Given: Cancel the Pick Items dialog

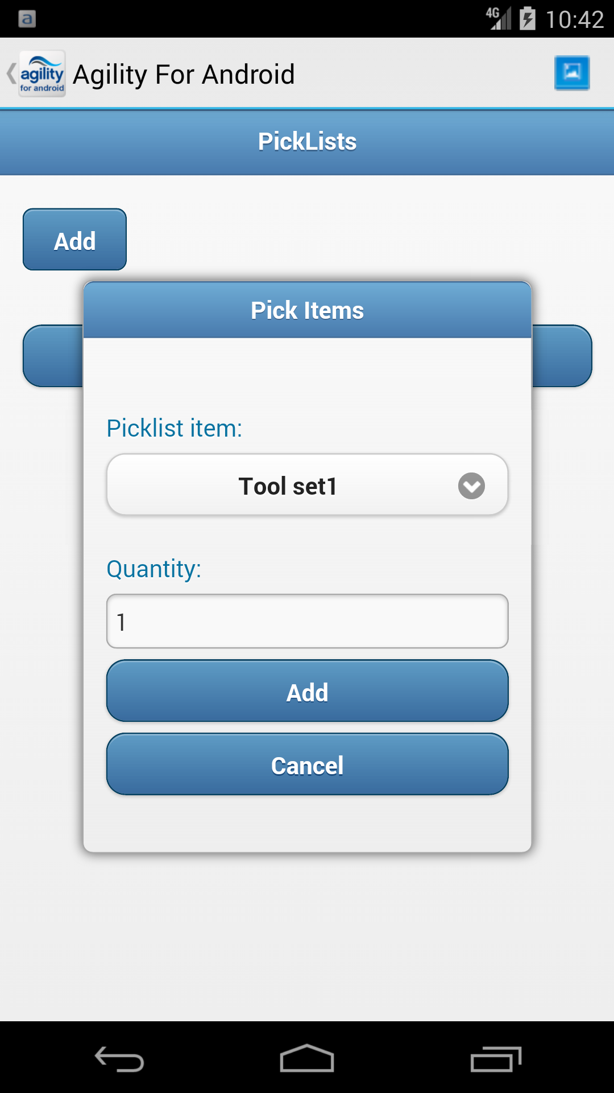Looking at the screenshot, I should click(307, 765).
